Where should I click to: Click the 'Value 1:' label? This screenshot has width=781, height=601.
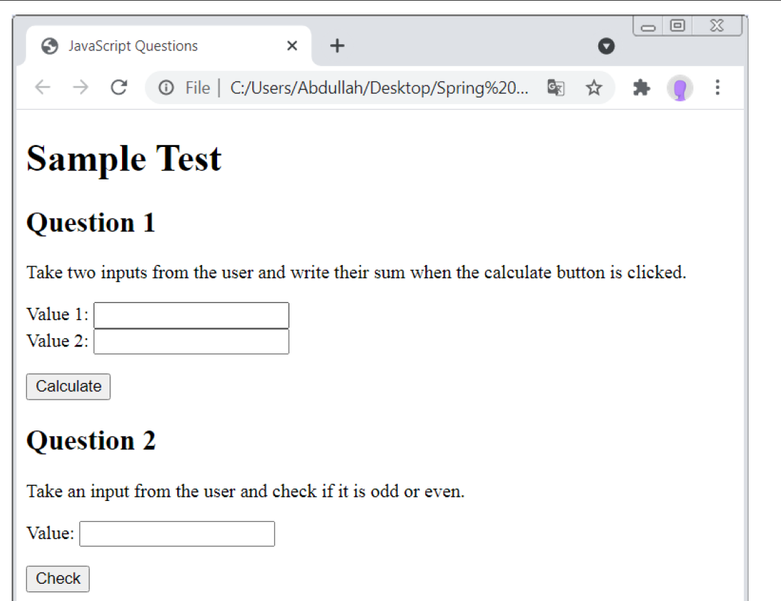[x=57, y=314]
